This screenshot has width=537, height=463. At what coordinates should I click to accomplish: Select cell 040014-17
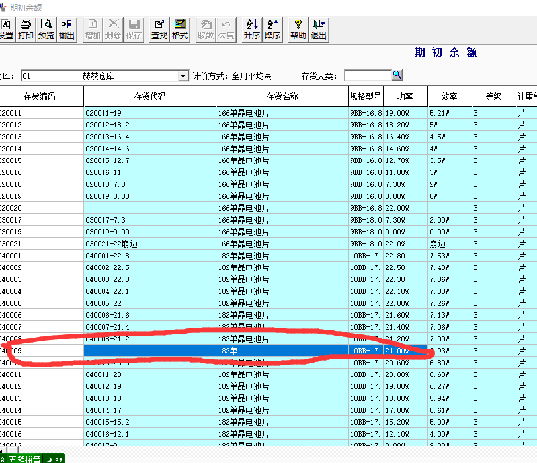click(149, 410)
